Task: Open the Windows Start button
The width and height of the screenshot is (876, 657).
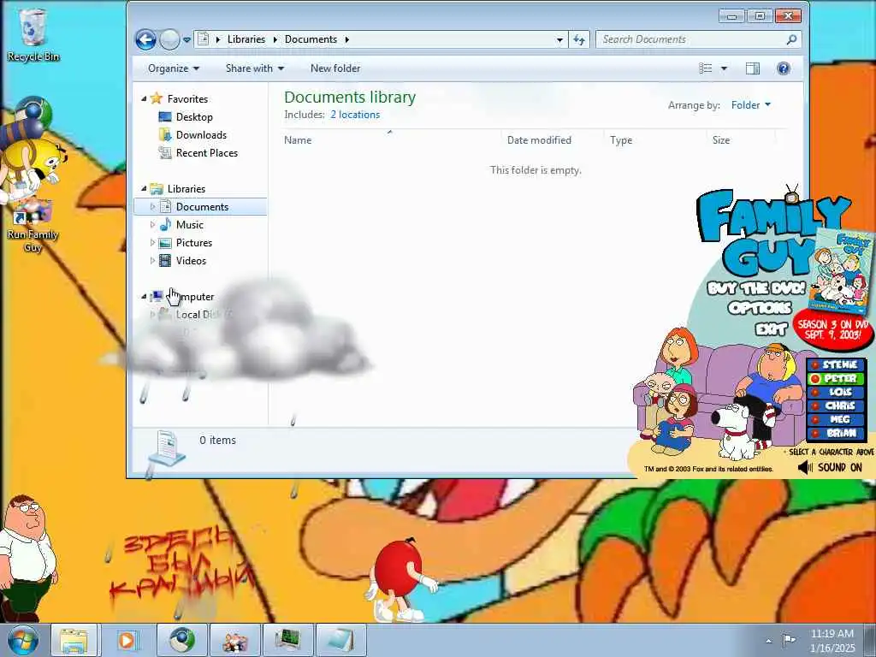Action: (x=23, y=640)
